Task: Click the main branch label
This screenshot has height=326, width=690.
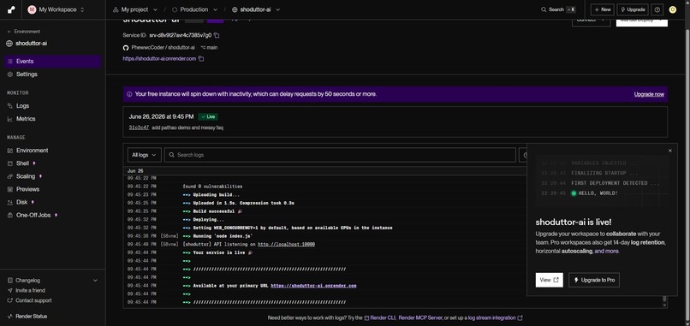Action: coord(209,48)
